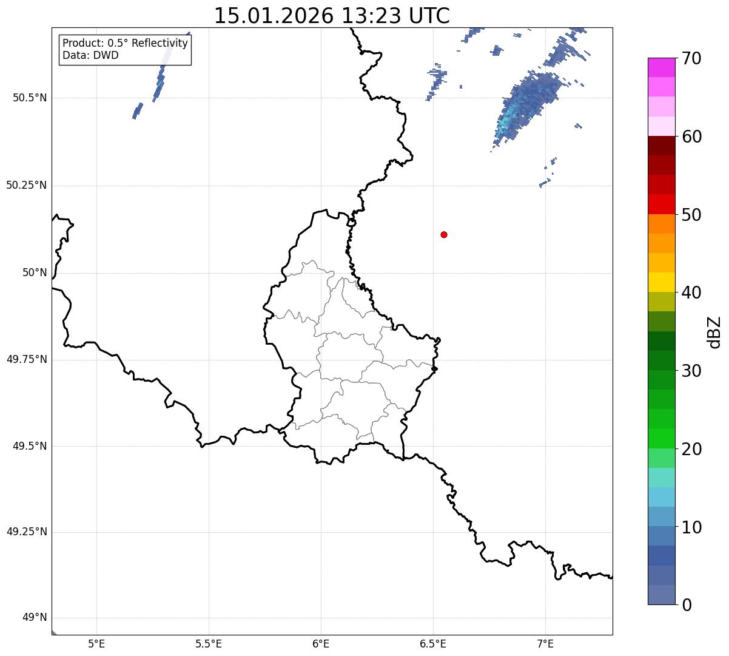This screenshot has height=656, width=729.
Task: Click the 6.5°E longitude label
Action: (433, 643)
